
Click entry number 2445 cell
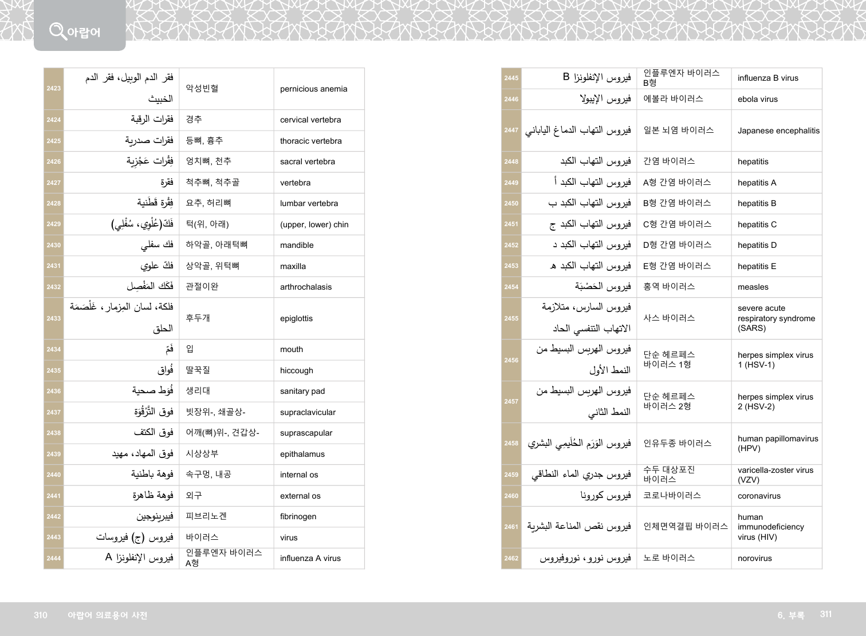click(511, 78)
